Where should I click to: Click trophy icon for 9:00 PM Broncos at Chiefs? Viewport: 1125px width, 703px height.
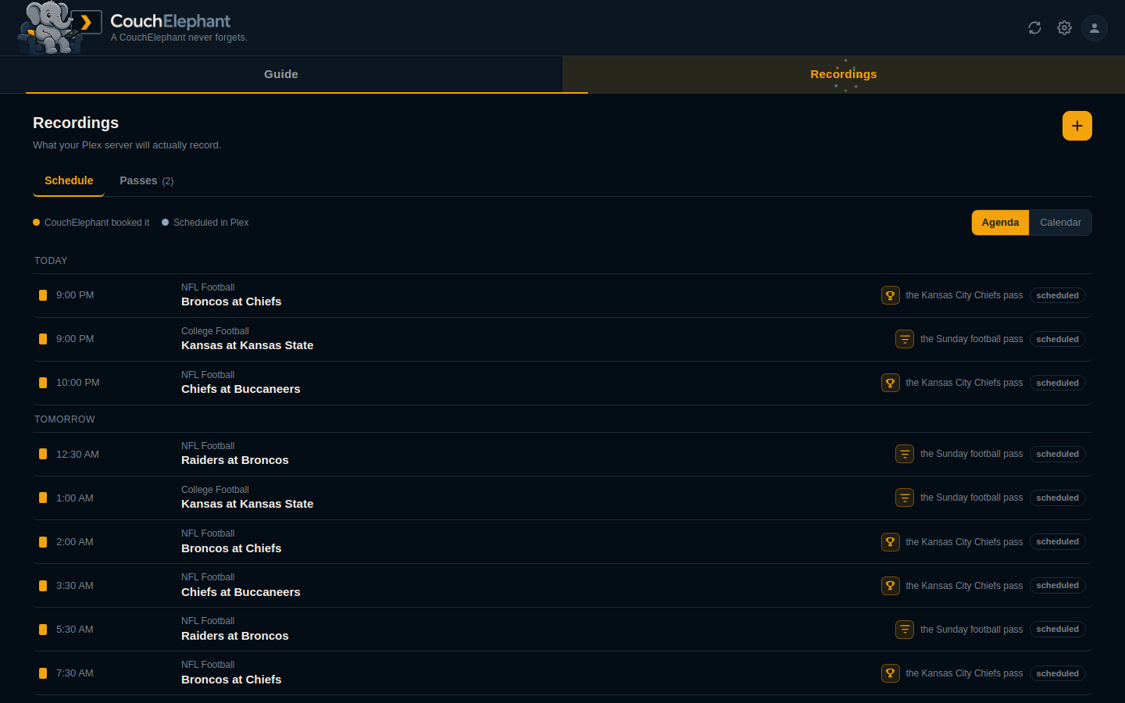pos(891,295)
